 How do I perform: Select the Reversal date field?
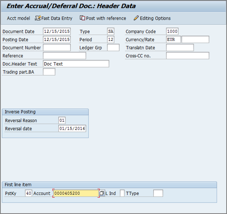click(72, 129)
